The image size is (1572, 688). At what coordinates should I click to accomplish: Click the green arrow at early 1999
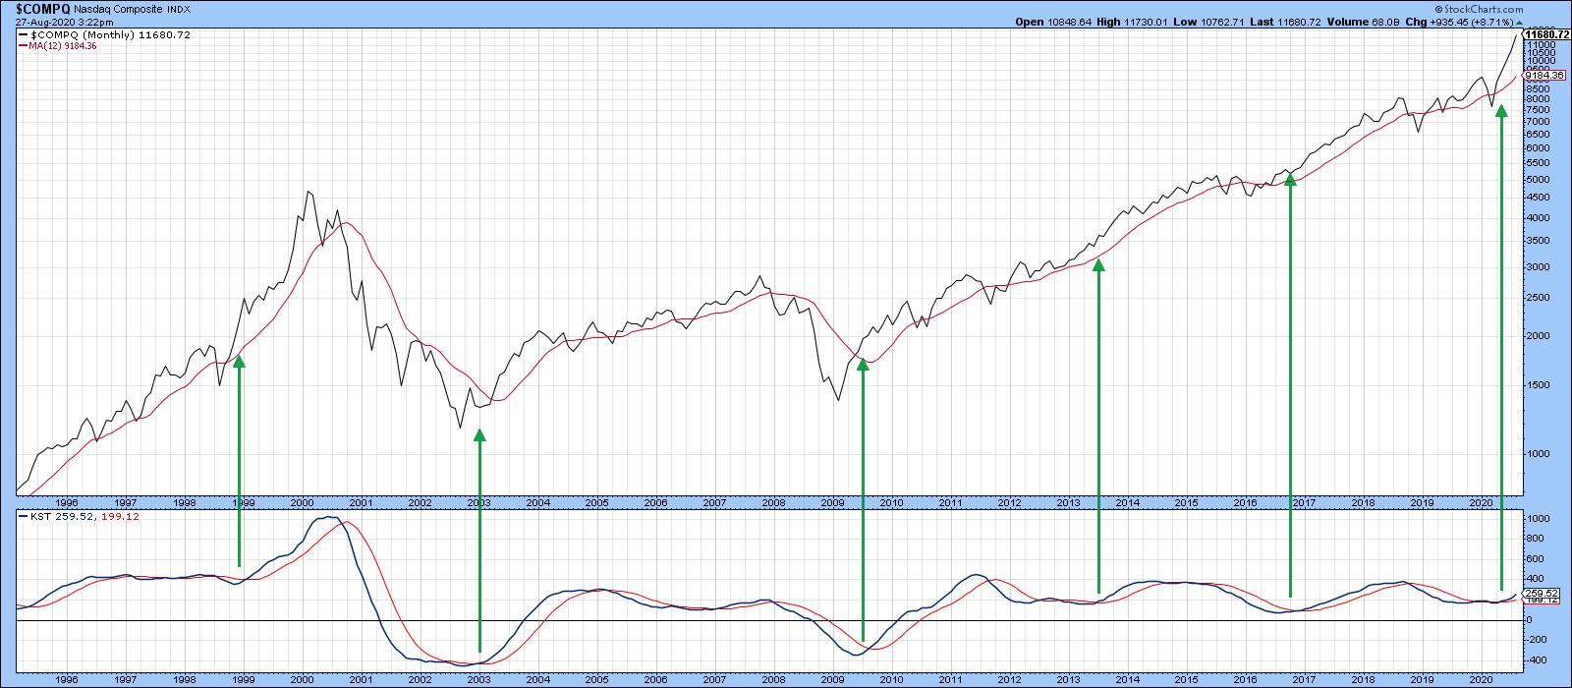pos(239,460)
